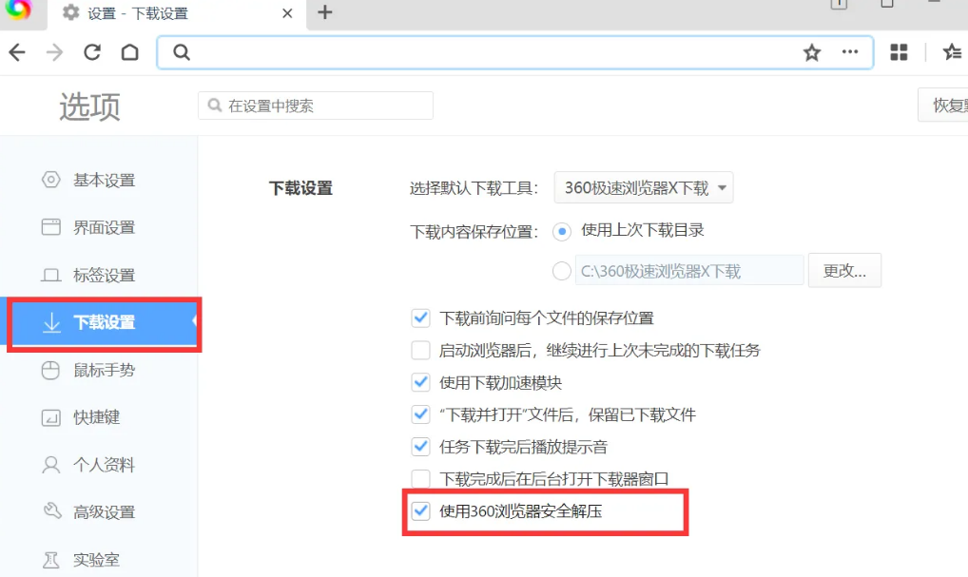Screen dimensions: 968x577
Task: Toggle 任务下载完后播放提示音 checkbox
Action: [x=421, y=446]
